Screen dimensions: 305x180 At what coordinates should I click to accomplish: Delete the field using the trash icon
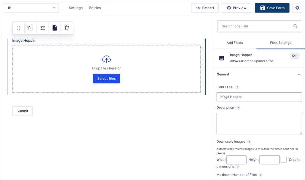click(67, 27)
